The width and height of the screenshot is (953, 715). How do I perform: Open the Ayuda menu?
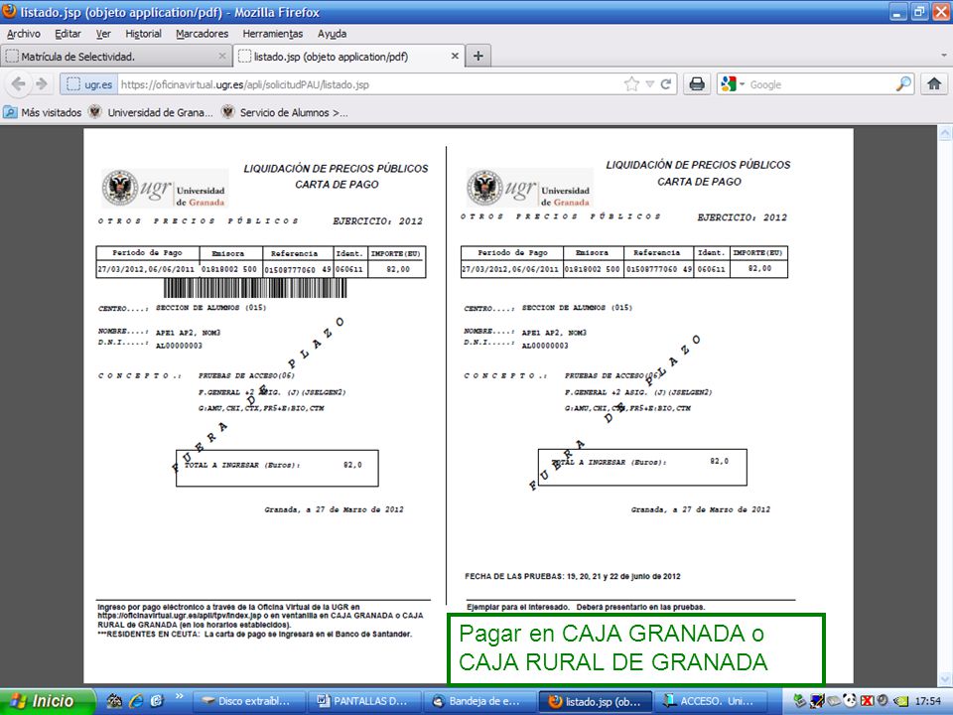pos(332,34)
